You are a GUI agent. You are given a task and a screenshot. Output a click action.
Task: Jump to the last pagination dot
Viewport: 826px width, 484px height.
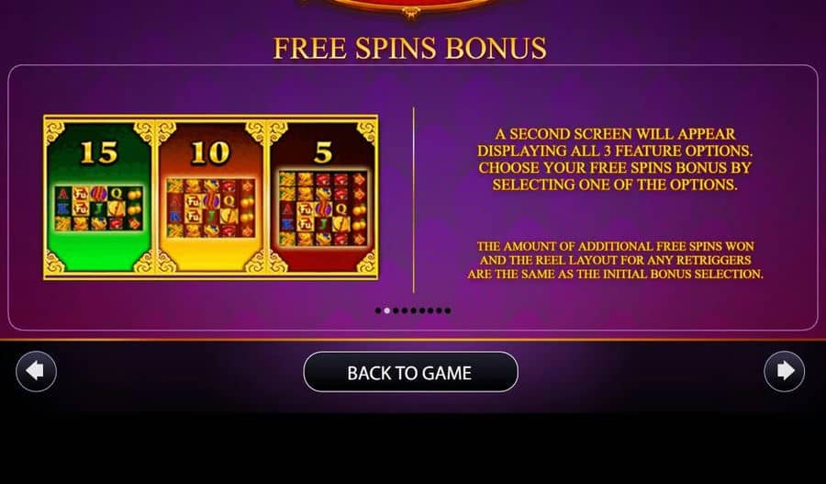pyautogui.click(x=448, y=310)
